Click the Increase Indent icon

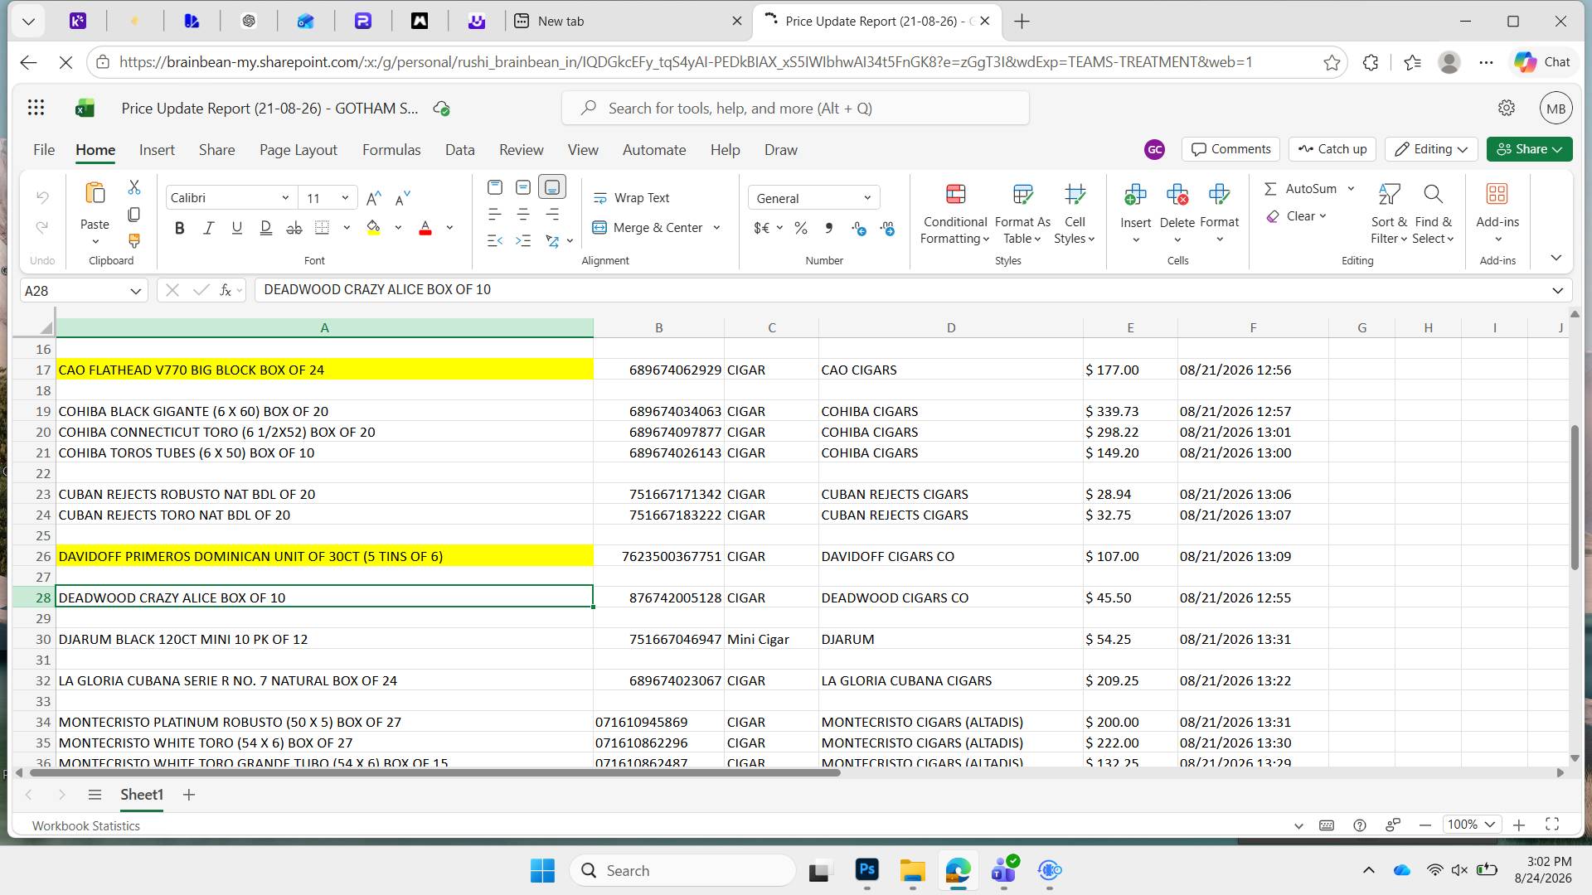pyautogui.click(x=523, y=241)
